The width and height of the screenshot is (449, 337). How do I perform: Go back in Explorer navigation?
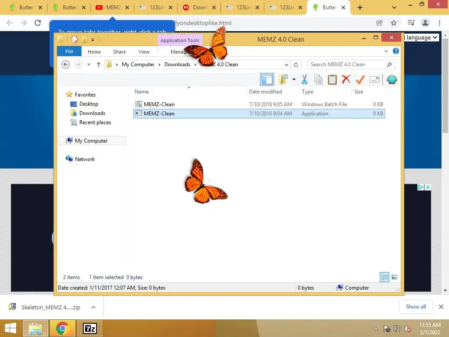click(66, 65)
